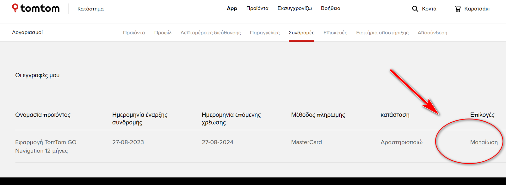Switch to the Προφίλ tab
The height and width of the screenshot is (185, 506).
tap(163, 33)
